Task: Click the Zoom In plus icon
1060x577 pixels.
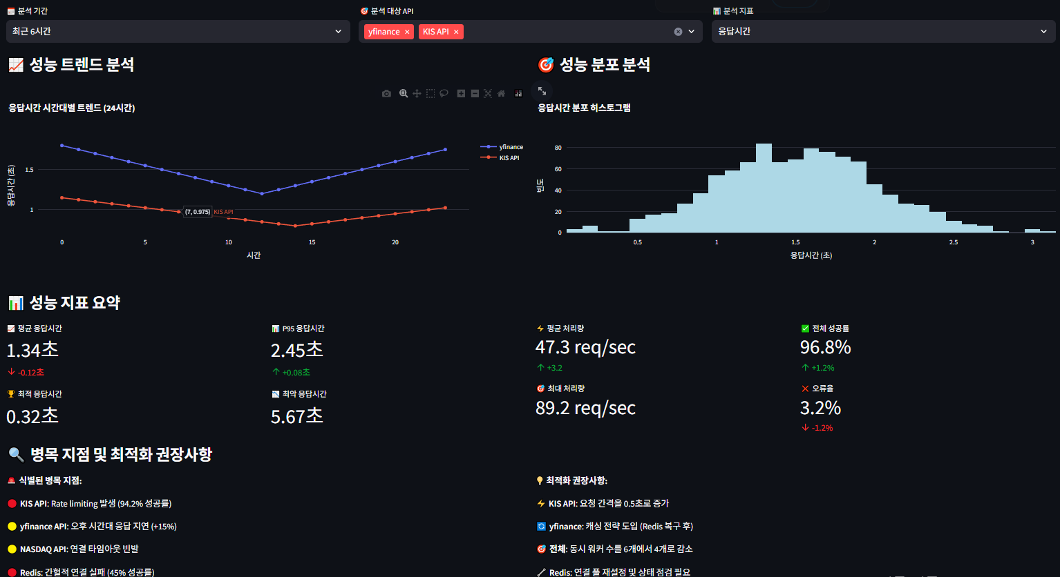Action: (461, 94)
